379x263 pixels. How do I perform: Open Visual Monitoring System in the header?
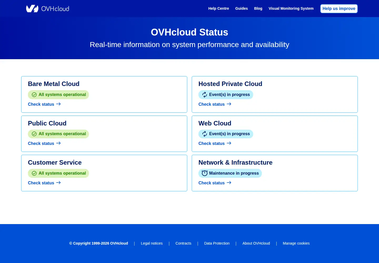[x=291, y=8]
